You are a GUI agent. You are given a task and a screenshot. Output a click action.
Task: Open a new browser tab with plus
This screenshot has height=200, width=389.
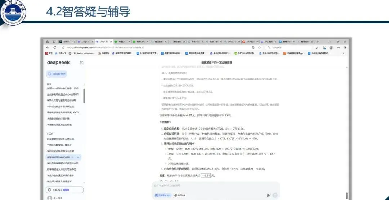(318, 42)
